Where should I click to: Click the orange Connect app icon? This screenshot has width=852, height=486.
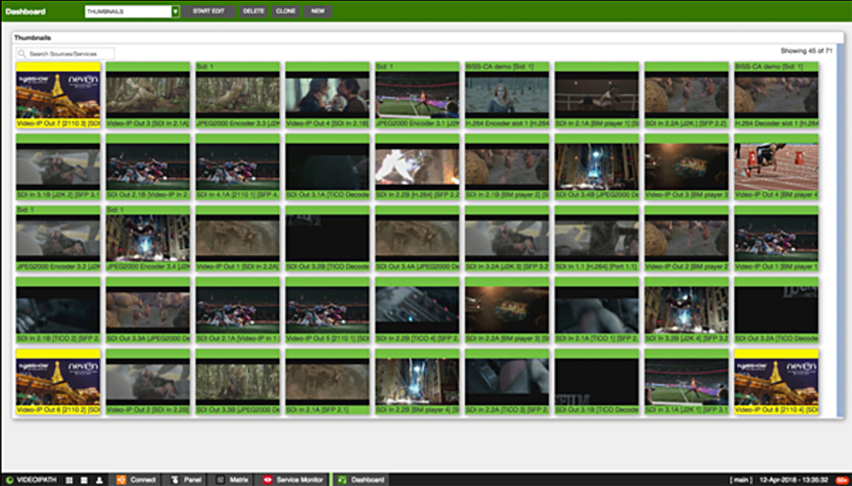point(121,480)
